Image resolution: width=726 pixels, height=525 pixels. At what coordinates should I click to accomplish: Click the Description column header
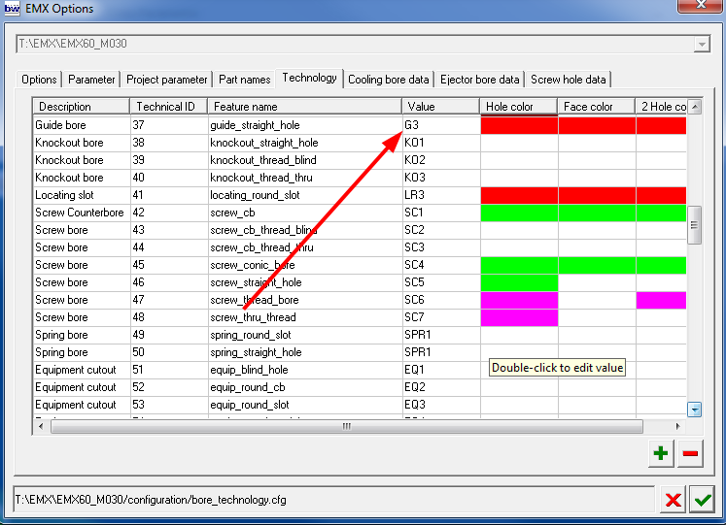point(81,107)
